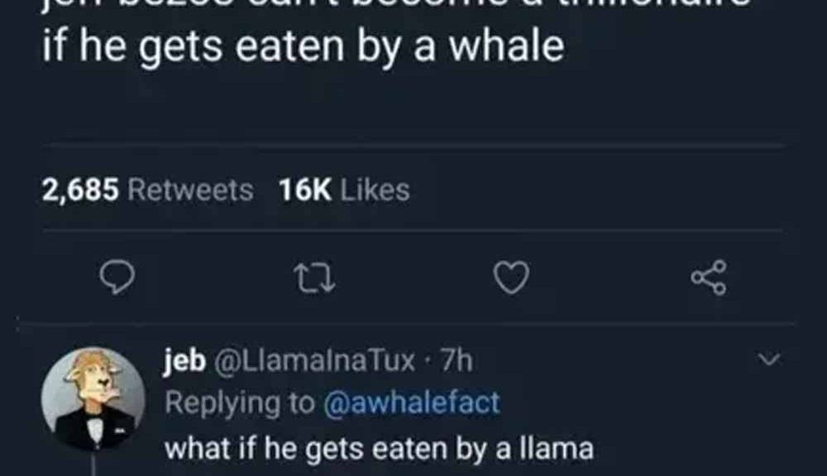Open the share icon options

point(710,278)
